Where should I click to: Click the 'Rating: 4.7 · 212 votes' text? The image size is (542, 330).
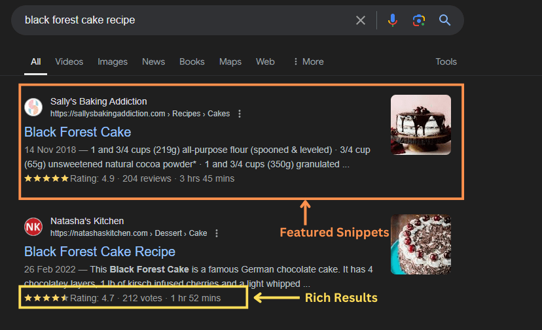coord(116,298)
